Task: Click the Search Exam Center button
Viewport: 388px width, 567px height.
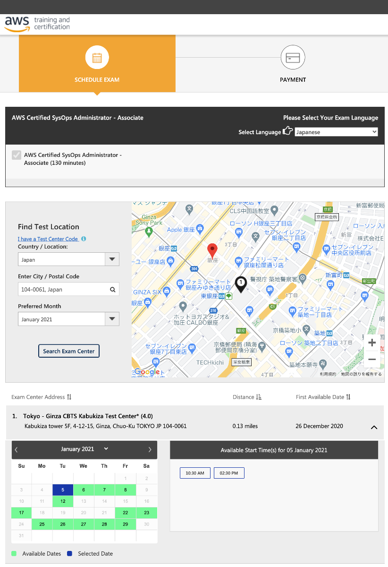Action: 69,351
